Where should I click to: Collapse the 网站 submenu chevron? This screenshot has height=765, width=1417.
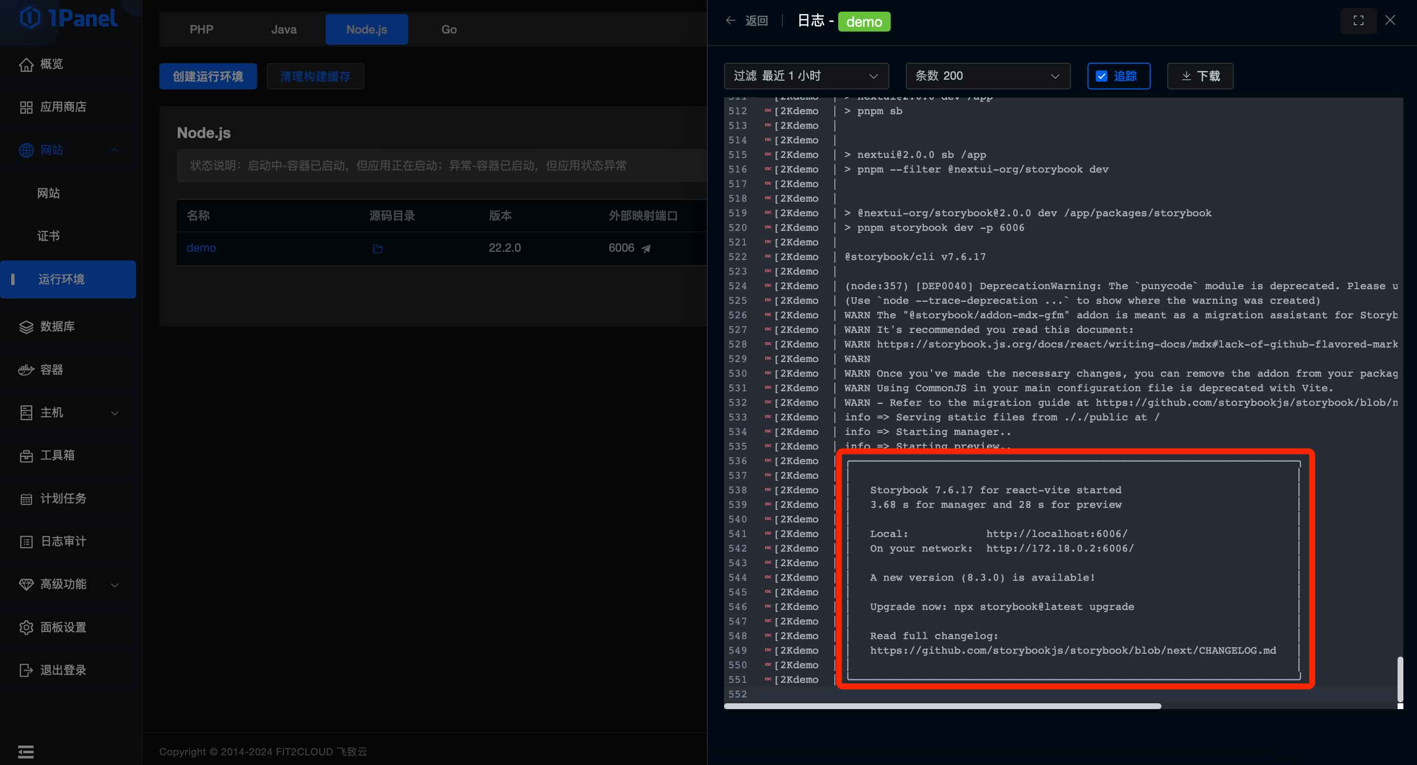[115, 150]
